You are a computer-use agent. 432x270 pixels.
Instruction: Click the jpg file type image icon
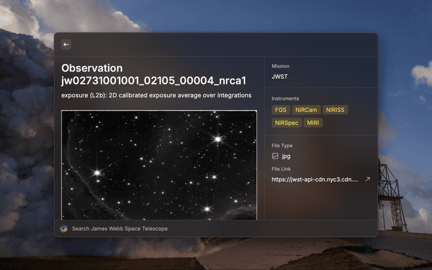pyautogui.click(x=275, y=156)
